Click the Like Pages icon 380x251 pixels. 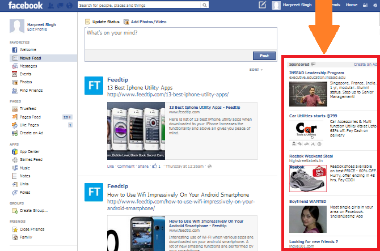(15, 125)
